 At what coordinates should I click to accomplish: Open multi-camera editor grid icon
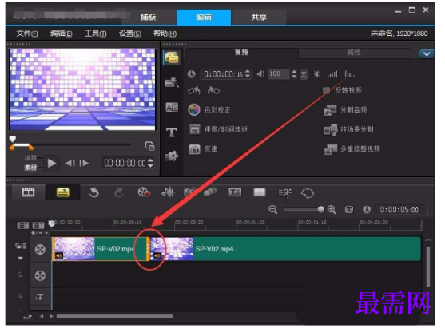pos(260,192)
